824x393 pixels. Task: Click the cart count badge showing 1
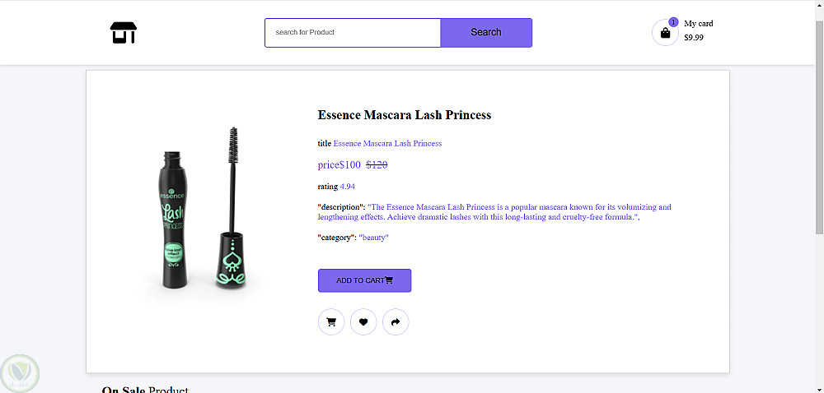tap(673, 22)
